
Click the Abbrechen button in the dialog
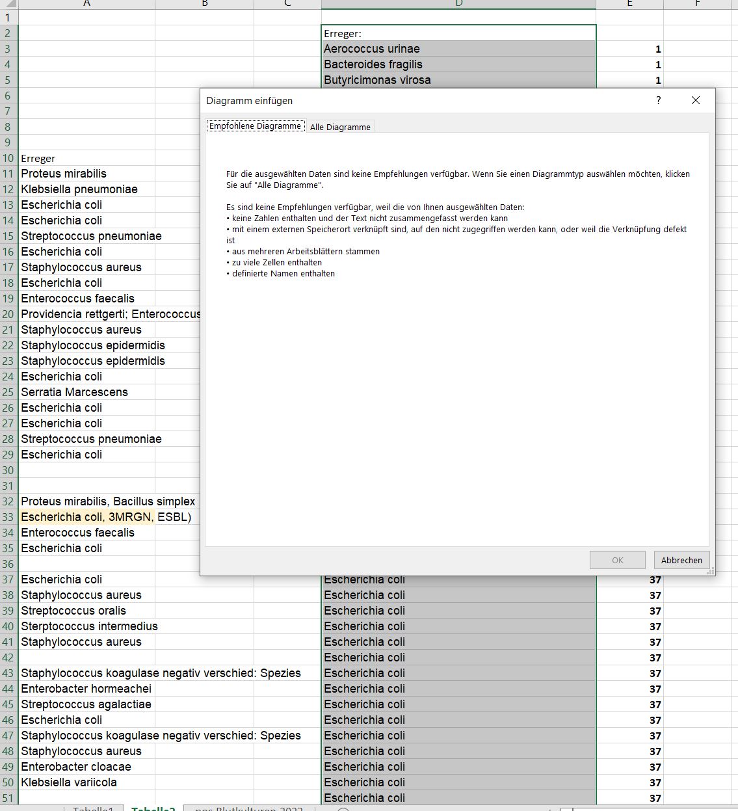(x=681, y=560)
